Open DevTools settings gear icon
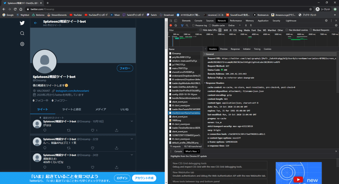 point(326,20)
